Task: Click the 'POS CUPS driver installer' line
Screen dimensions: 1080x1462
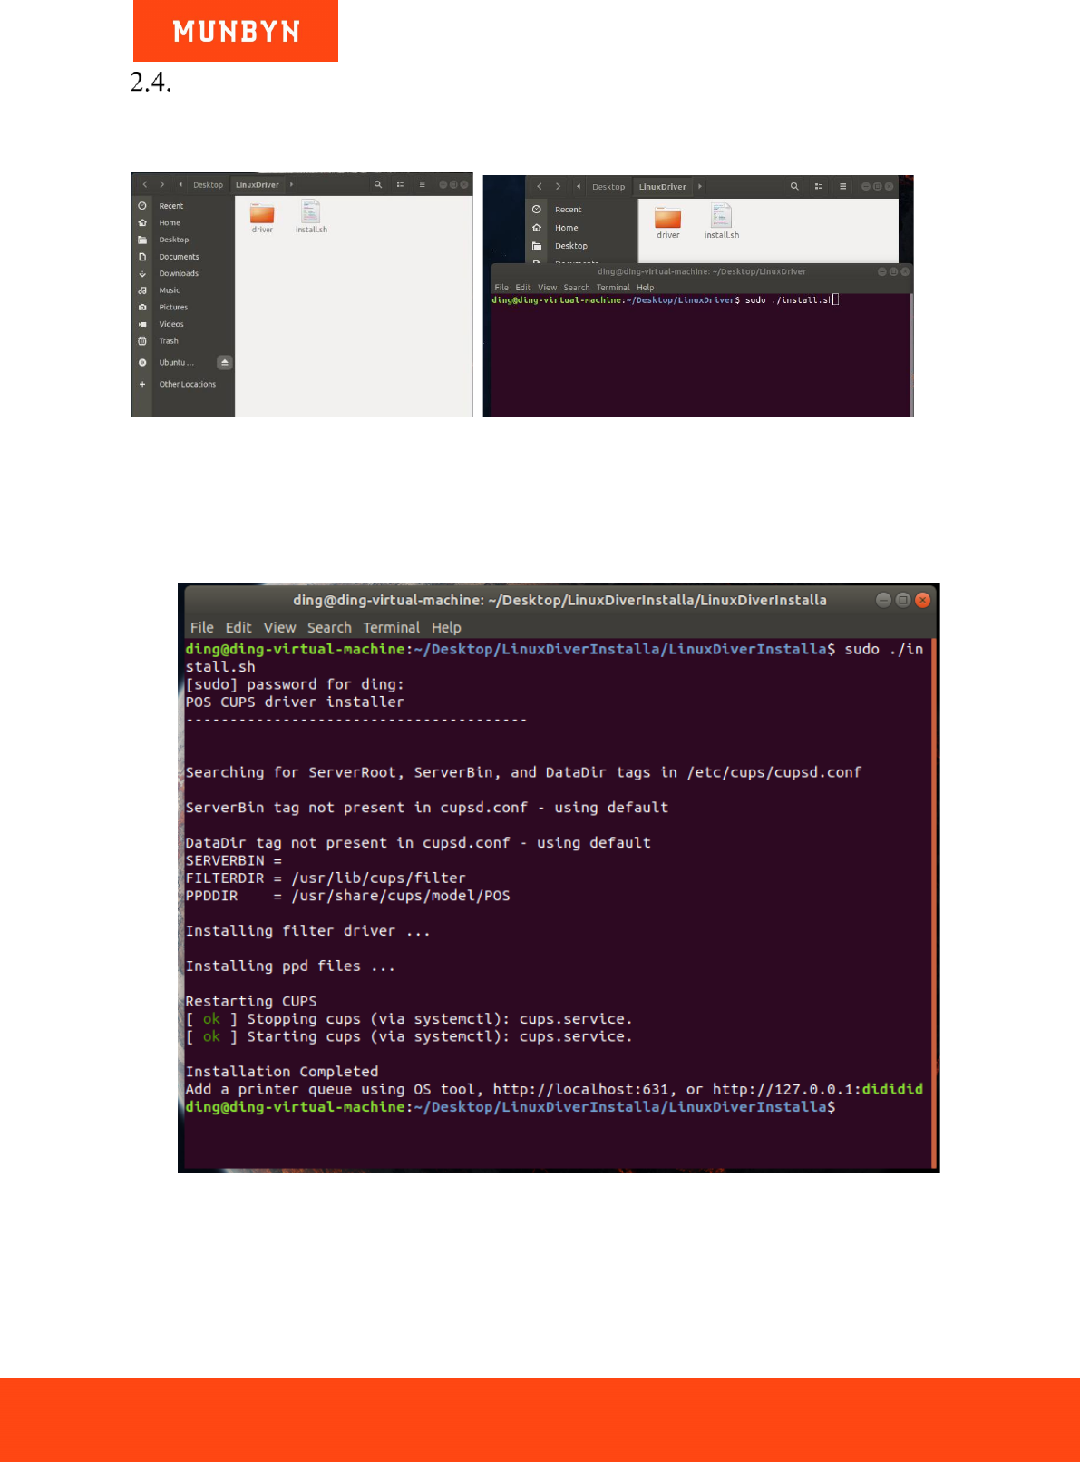Action: (295, 702)
